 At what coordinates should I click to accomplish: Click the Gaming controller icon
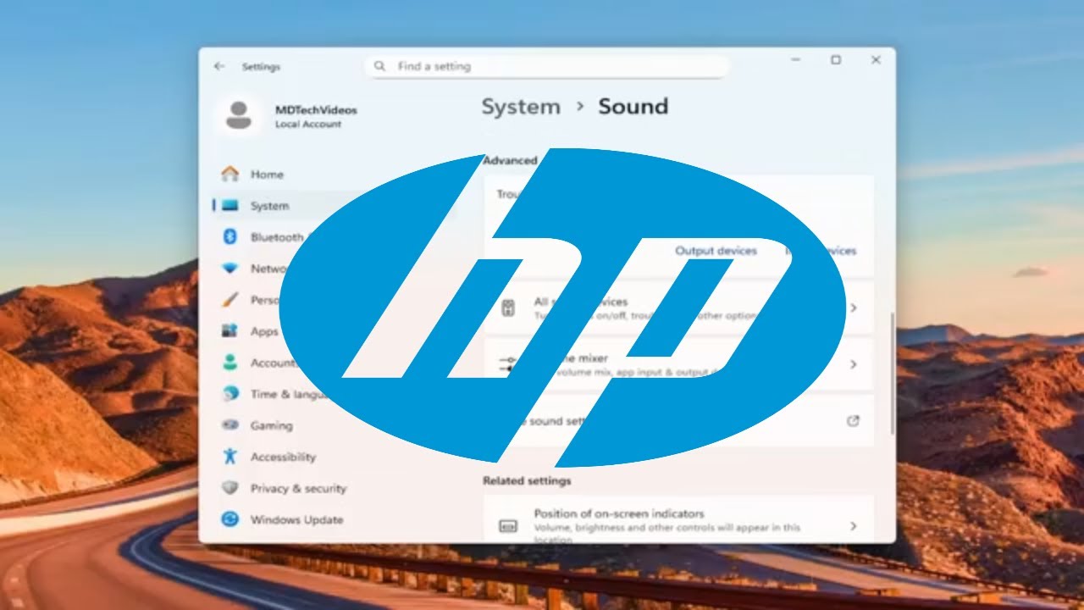(230, 425)
